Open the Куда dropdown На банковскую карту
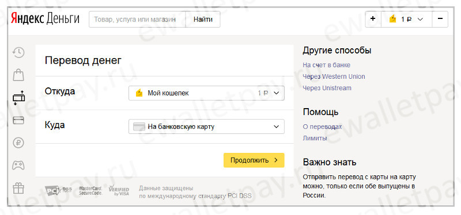Image resolution: width=461 pixels, height=215 pixels. [206, 126]
